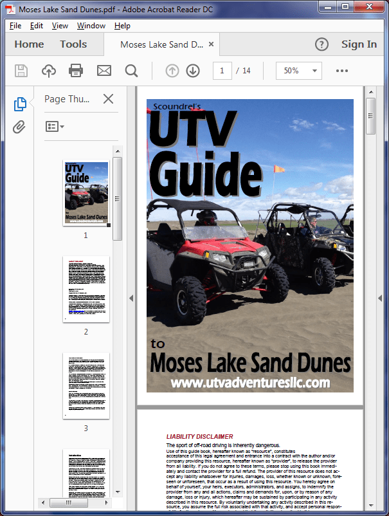Click the thumbnail panel vertical scrollbar thumb

click(118, 199)
